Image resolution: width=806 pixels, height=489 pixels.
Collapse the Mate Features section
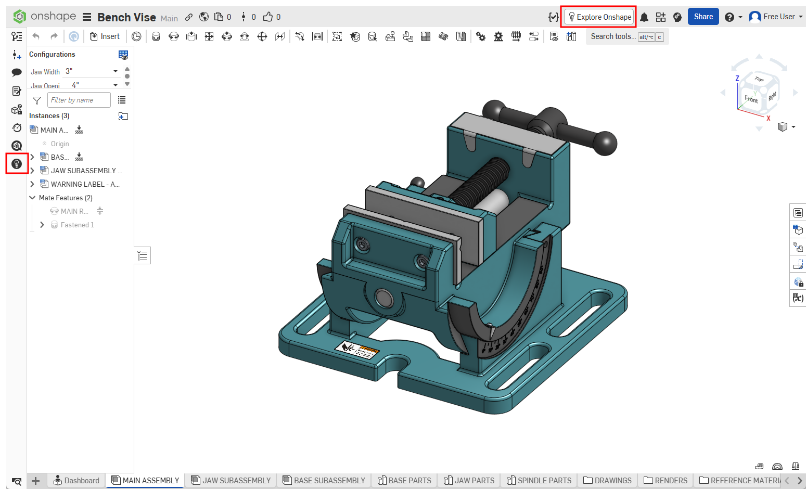[x=32, y=198]
